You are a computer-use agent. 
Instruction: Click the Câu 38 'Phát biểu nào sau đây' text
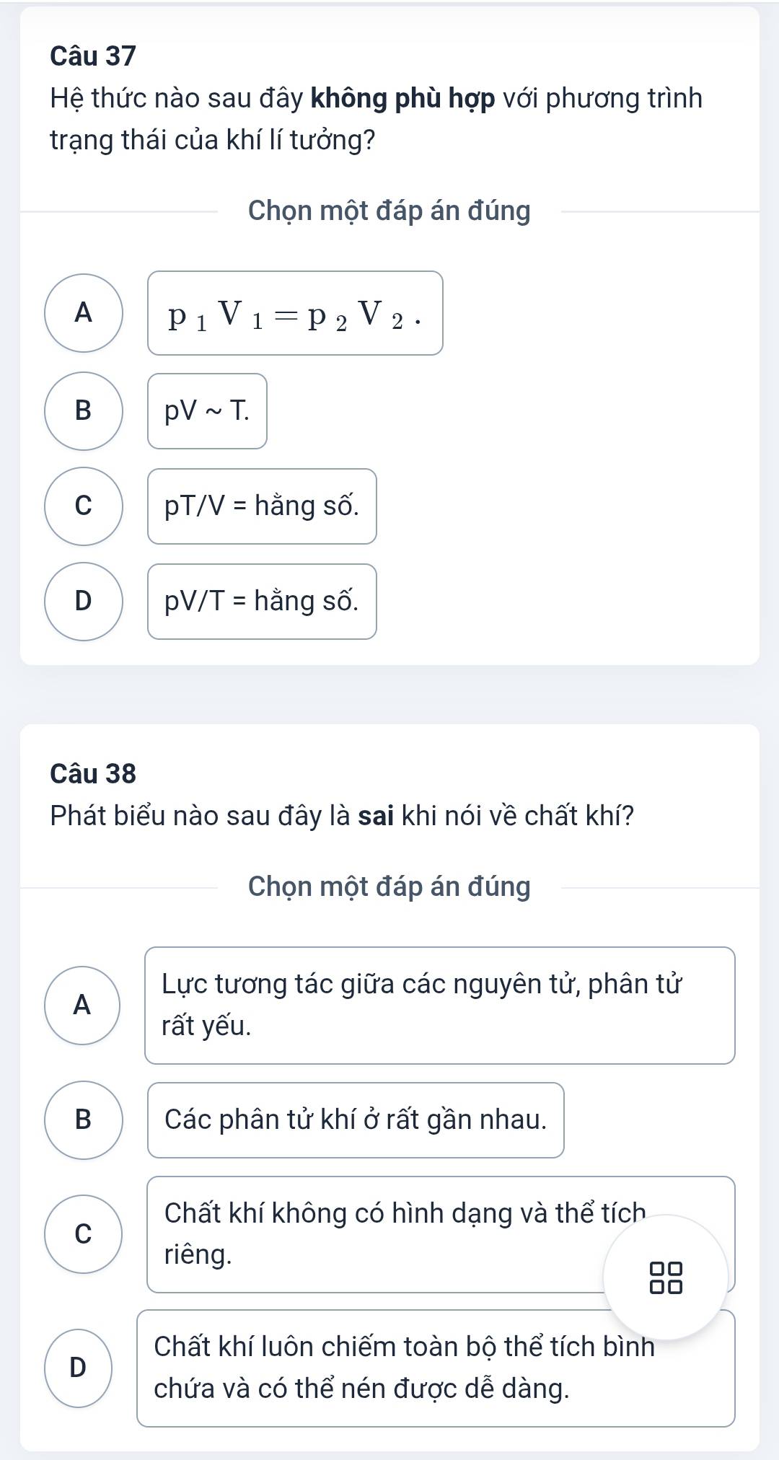(x=342, y=816)
